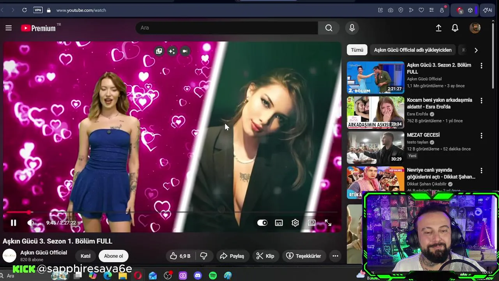
Task: Like the video with 6,9 B button
Action: point(180,256)
